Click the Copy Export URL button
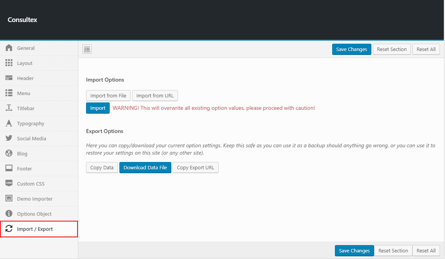The height and width of the screenshot is (259, 445). pos(195,167)
